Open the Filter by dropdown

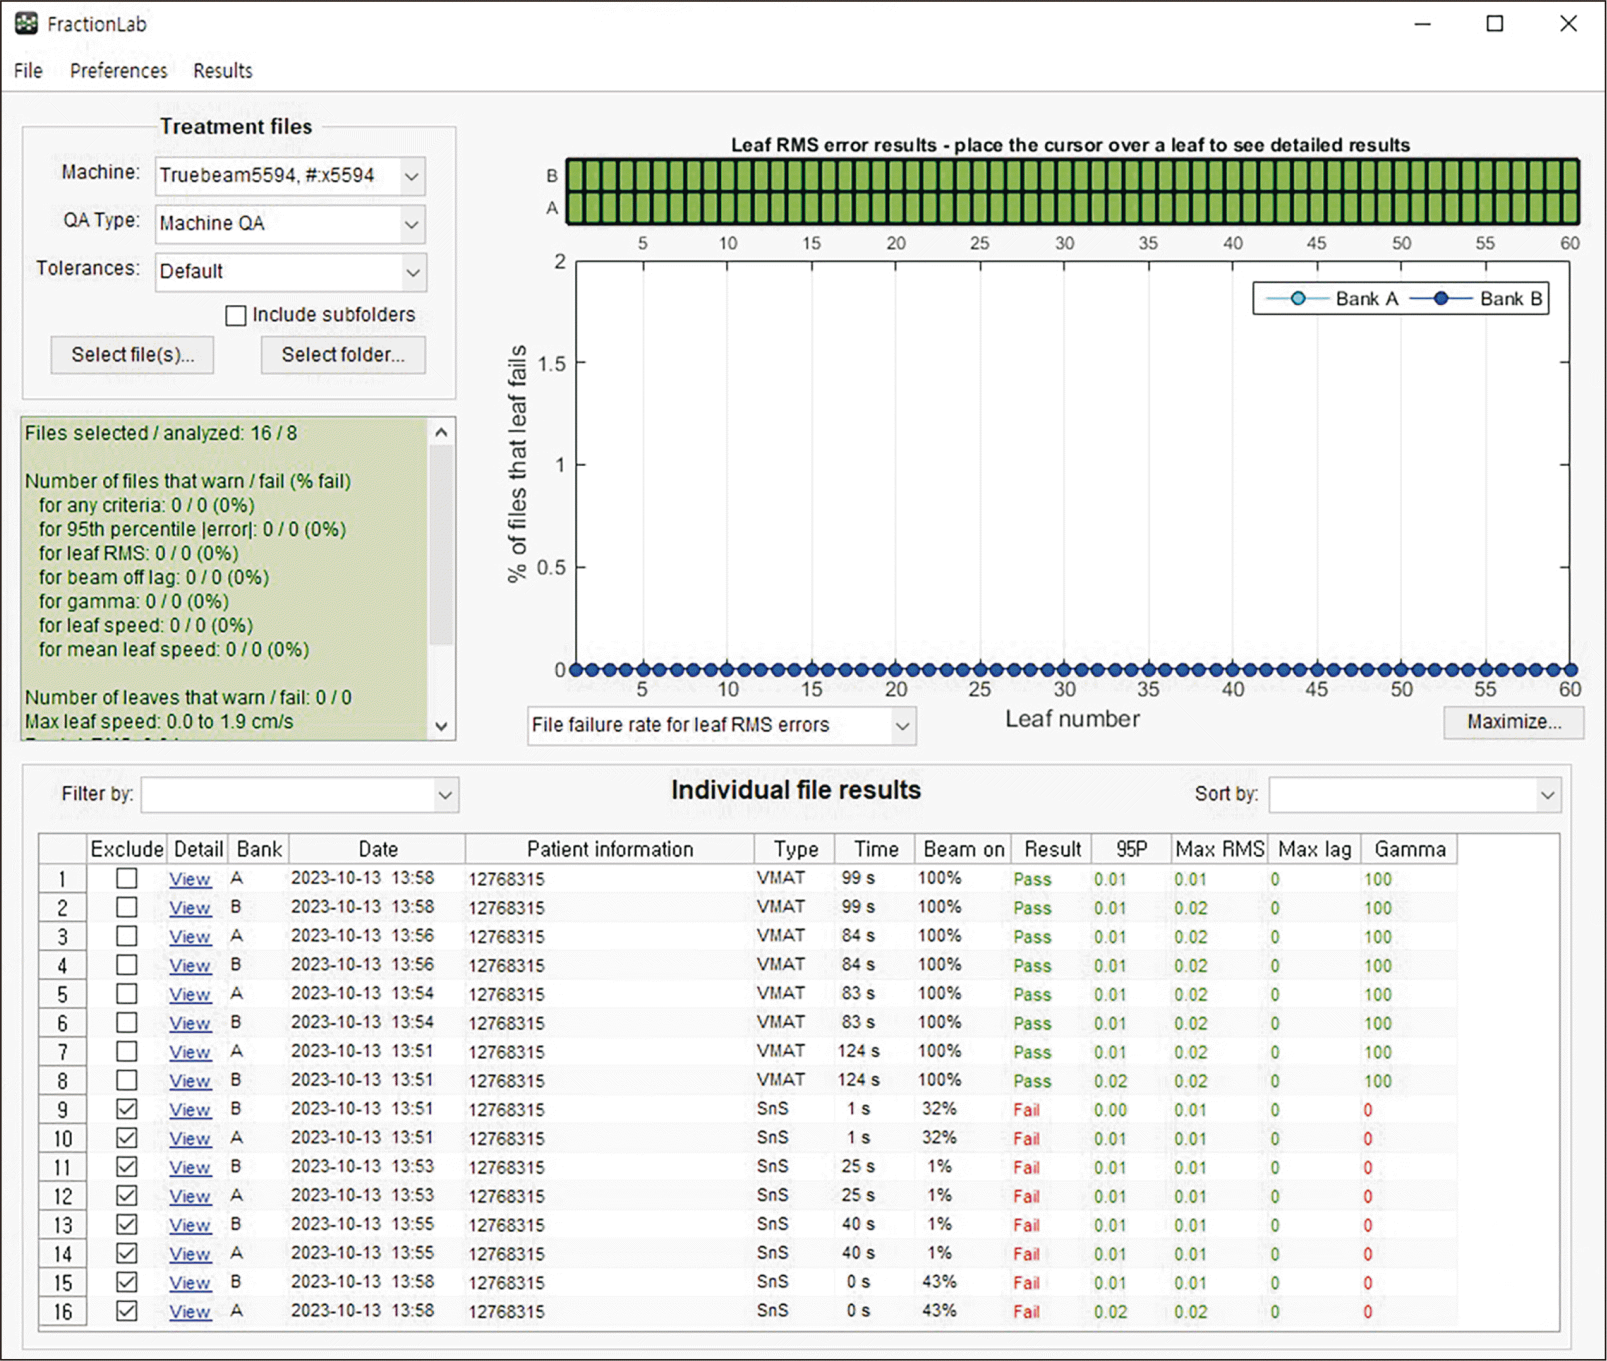pyautogui.click(x=300, y=795)
